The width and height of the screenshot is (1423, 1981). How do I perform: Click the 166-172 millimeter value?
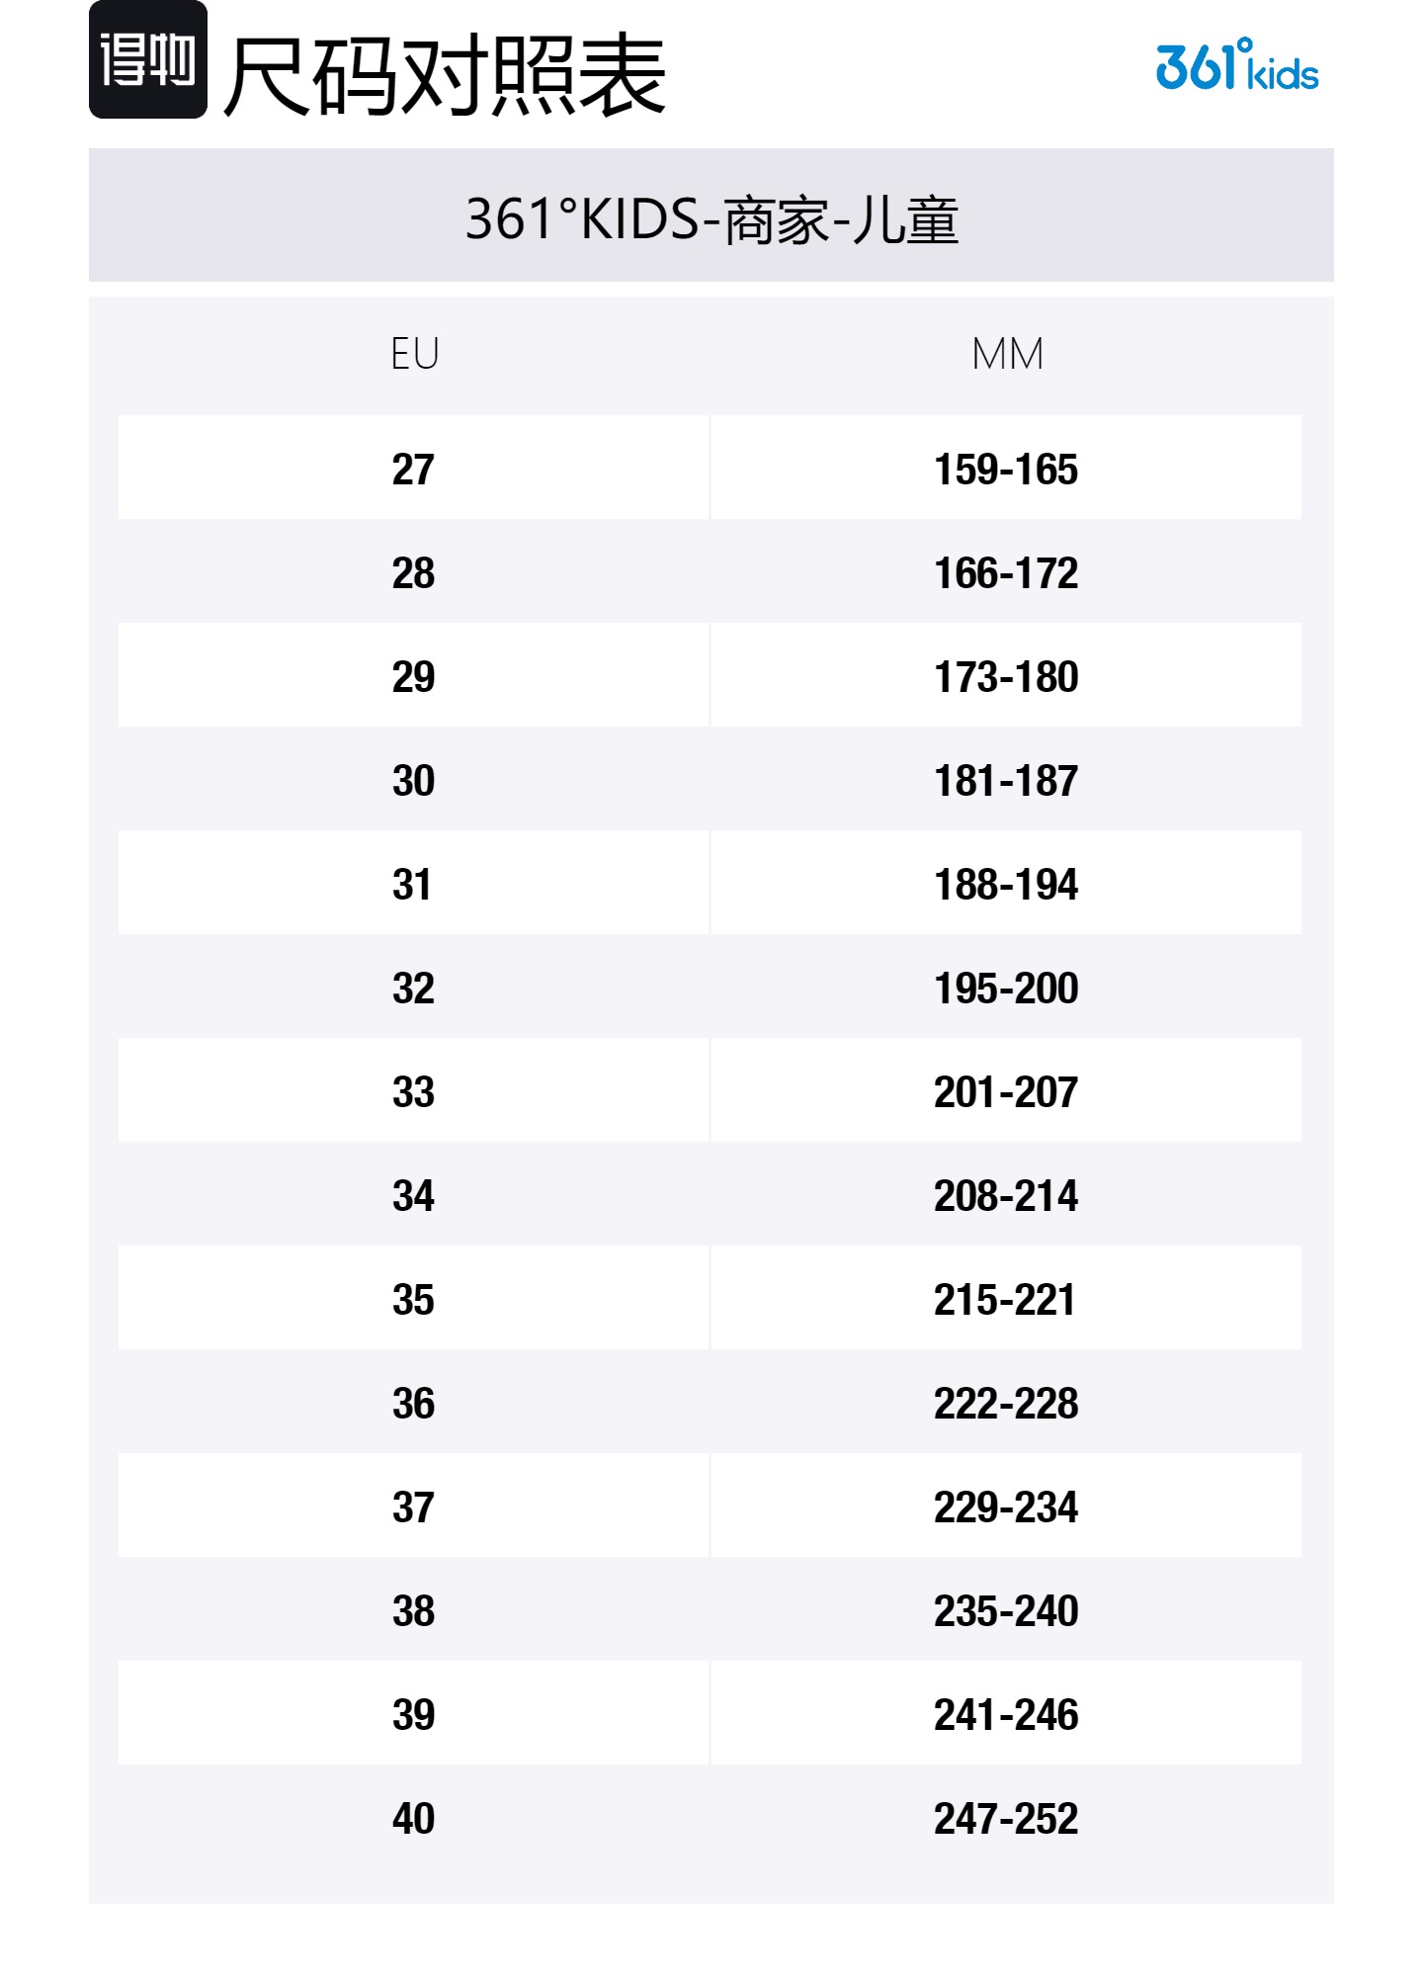click(x=1006, y=572)
